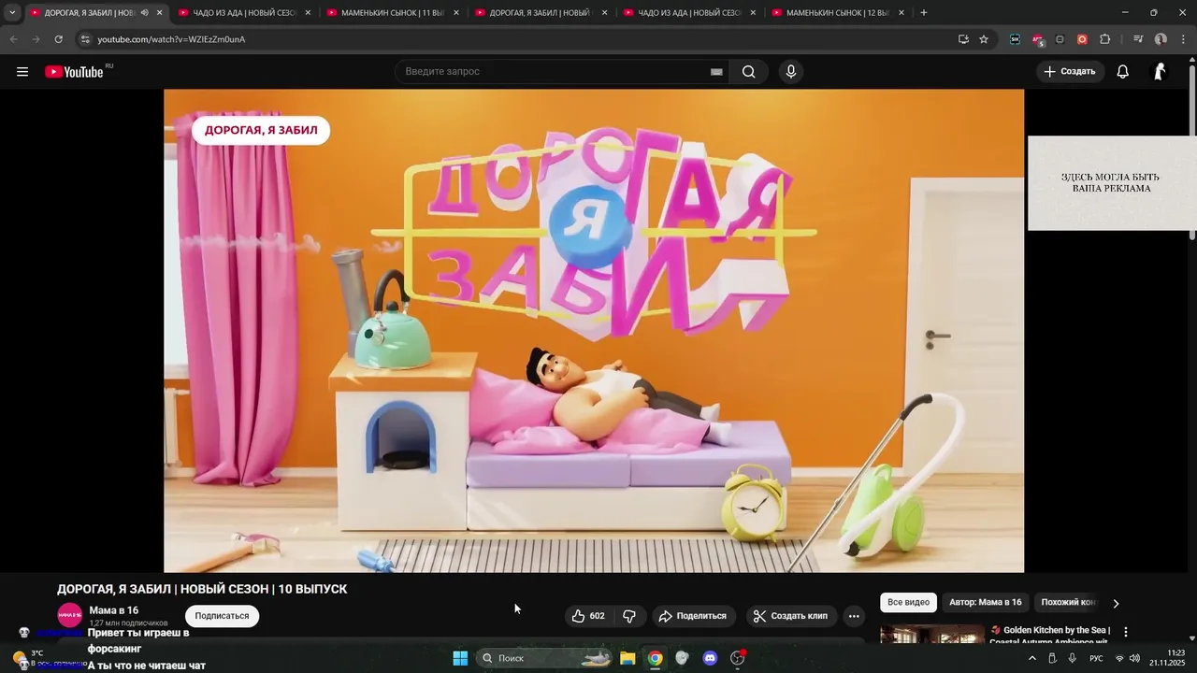1197x673 pixels.
Task: Start voice search with microphone icon
Action: pos(791,72)
